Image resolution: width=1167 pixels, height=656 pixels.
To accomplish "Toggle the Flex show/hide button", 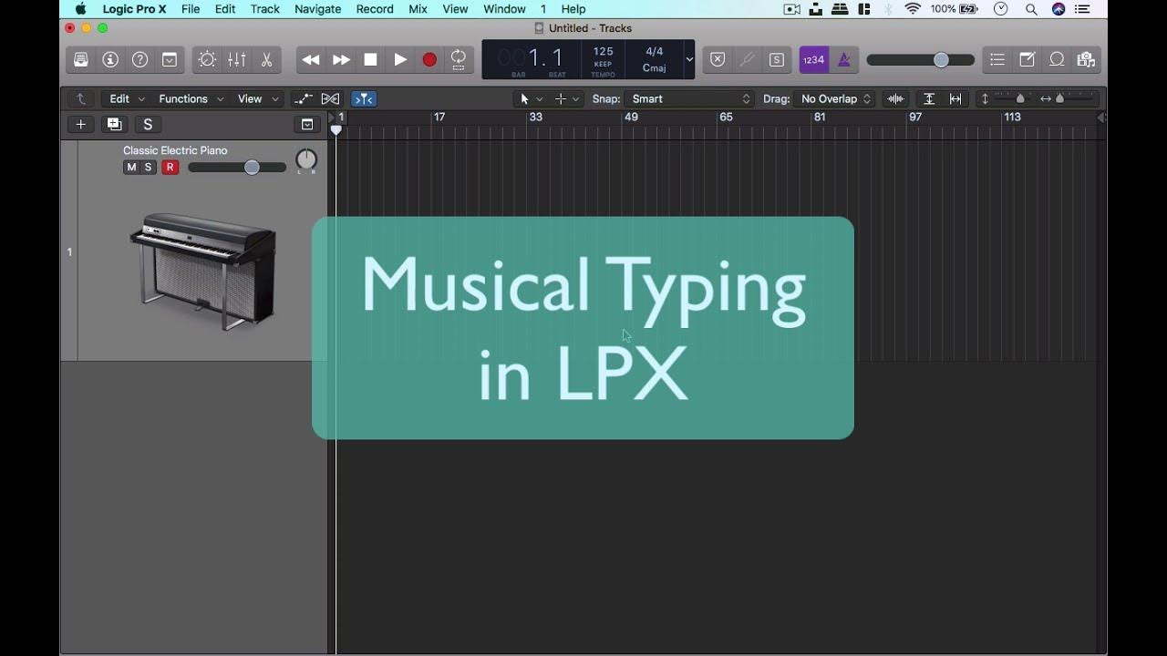I will pos(330,98).
